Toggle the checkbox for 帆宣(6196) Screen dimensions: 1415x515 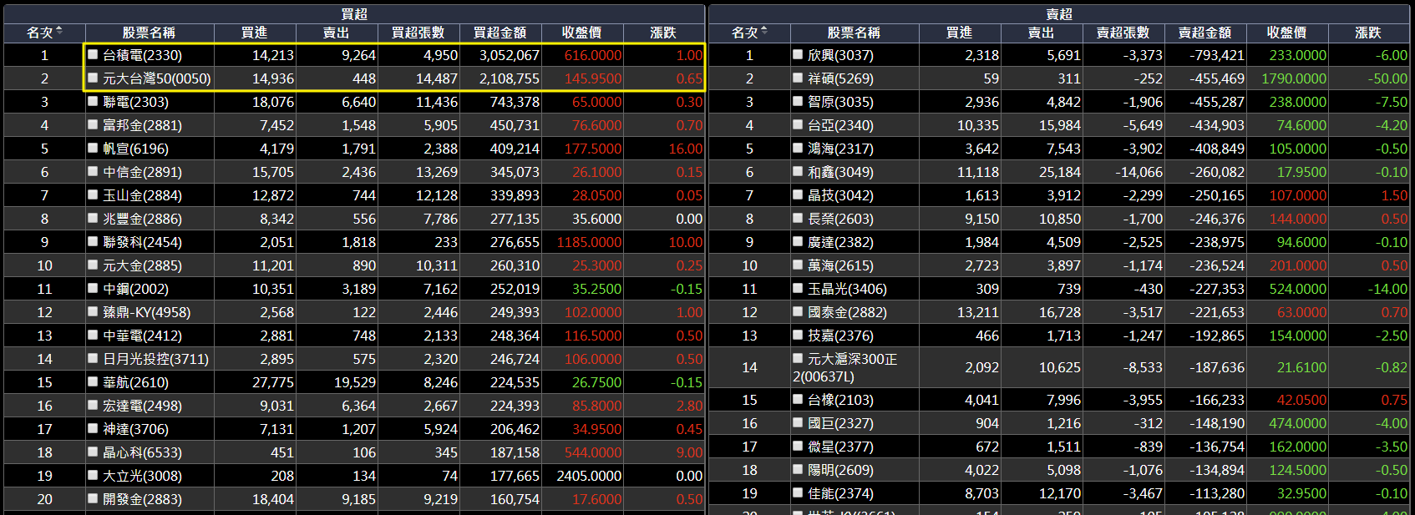coord(94,148)
